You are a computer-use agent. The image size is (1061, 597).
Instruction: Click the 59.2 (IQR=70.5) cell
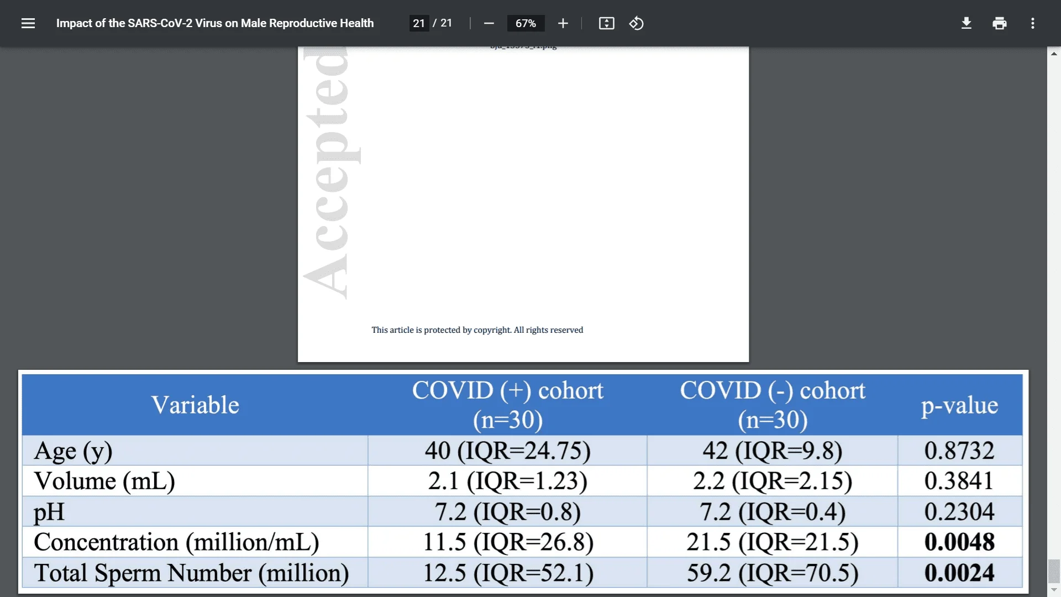[773, 573]
